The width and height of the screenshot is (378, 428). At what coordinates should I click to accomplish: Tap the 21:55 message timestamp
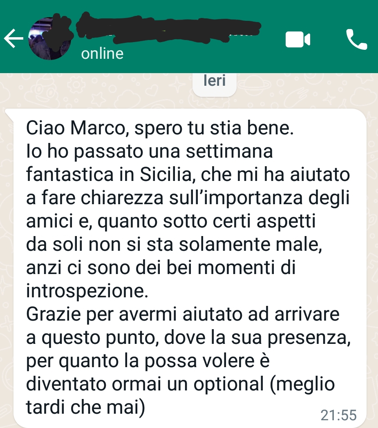click(339, 415)
